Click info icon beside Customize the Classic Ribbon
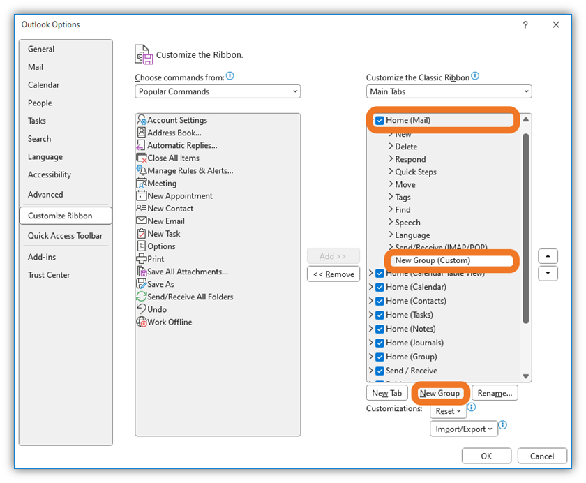The image size is (586, 483). 475,76
